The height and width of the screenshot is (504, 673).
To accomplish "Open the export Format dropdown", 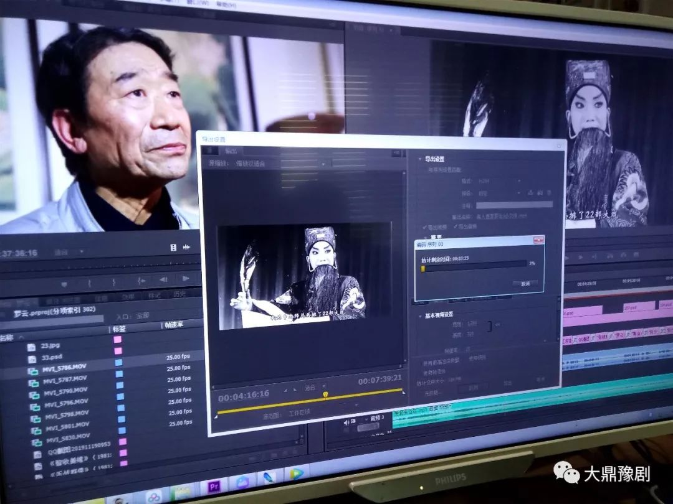I will [498, 182].
